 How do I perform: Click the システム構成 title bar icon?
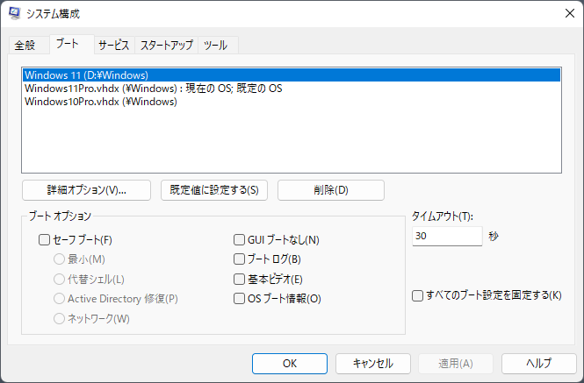pos(15,13)
